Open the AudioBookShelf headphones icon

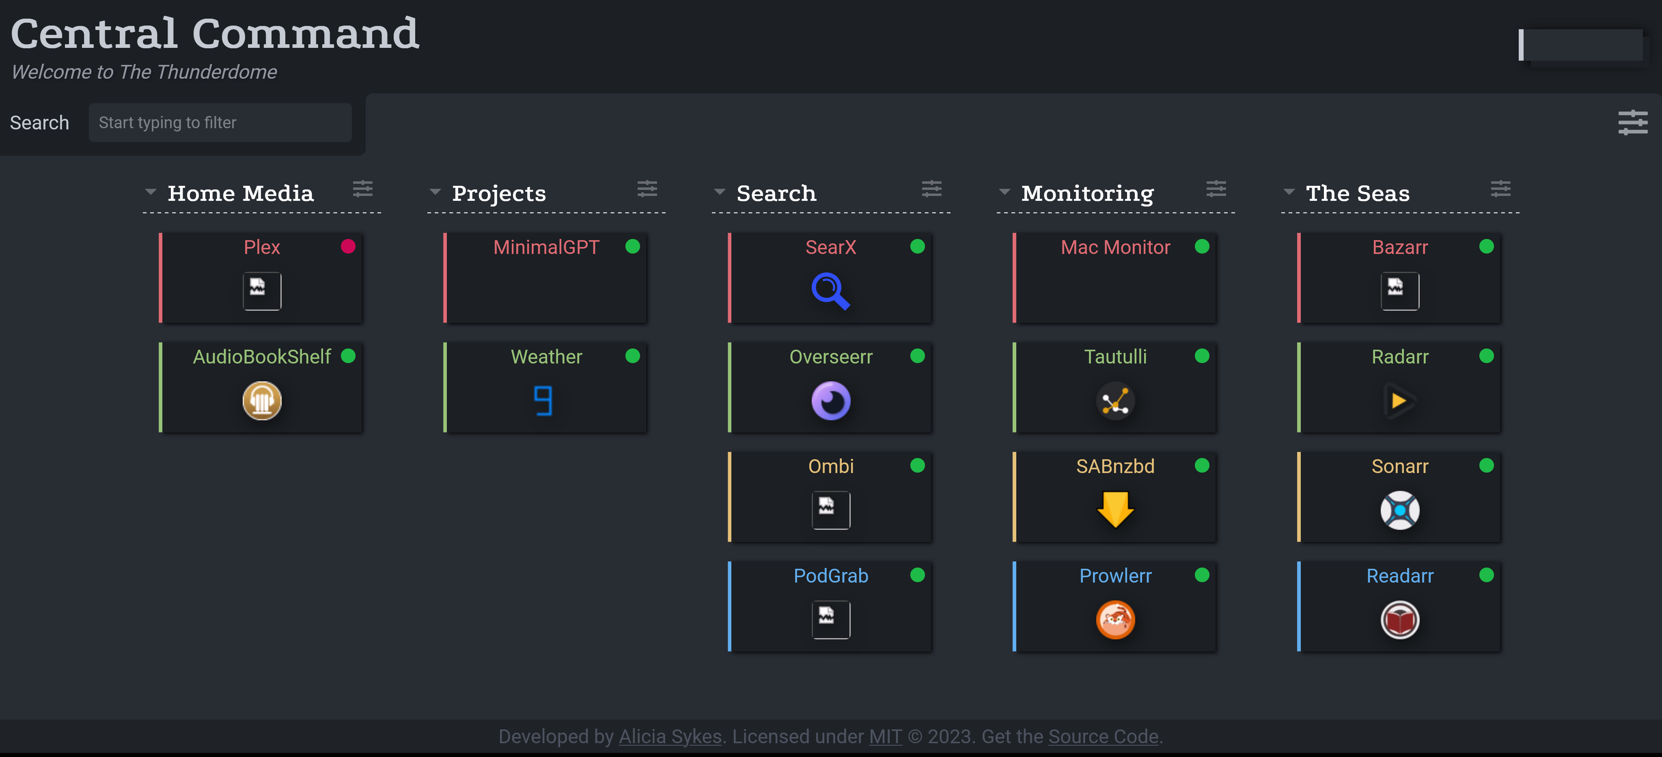[x=262, y=400]
